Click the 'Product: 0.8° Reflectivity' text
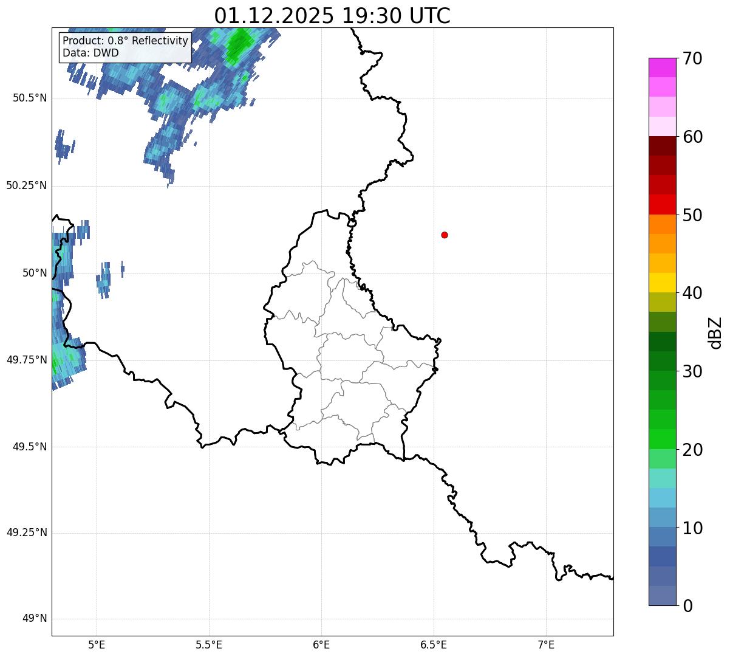This screenshot has height=657, width=730. click(x=126, y=41)
